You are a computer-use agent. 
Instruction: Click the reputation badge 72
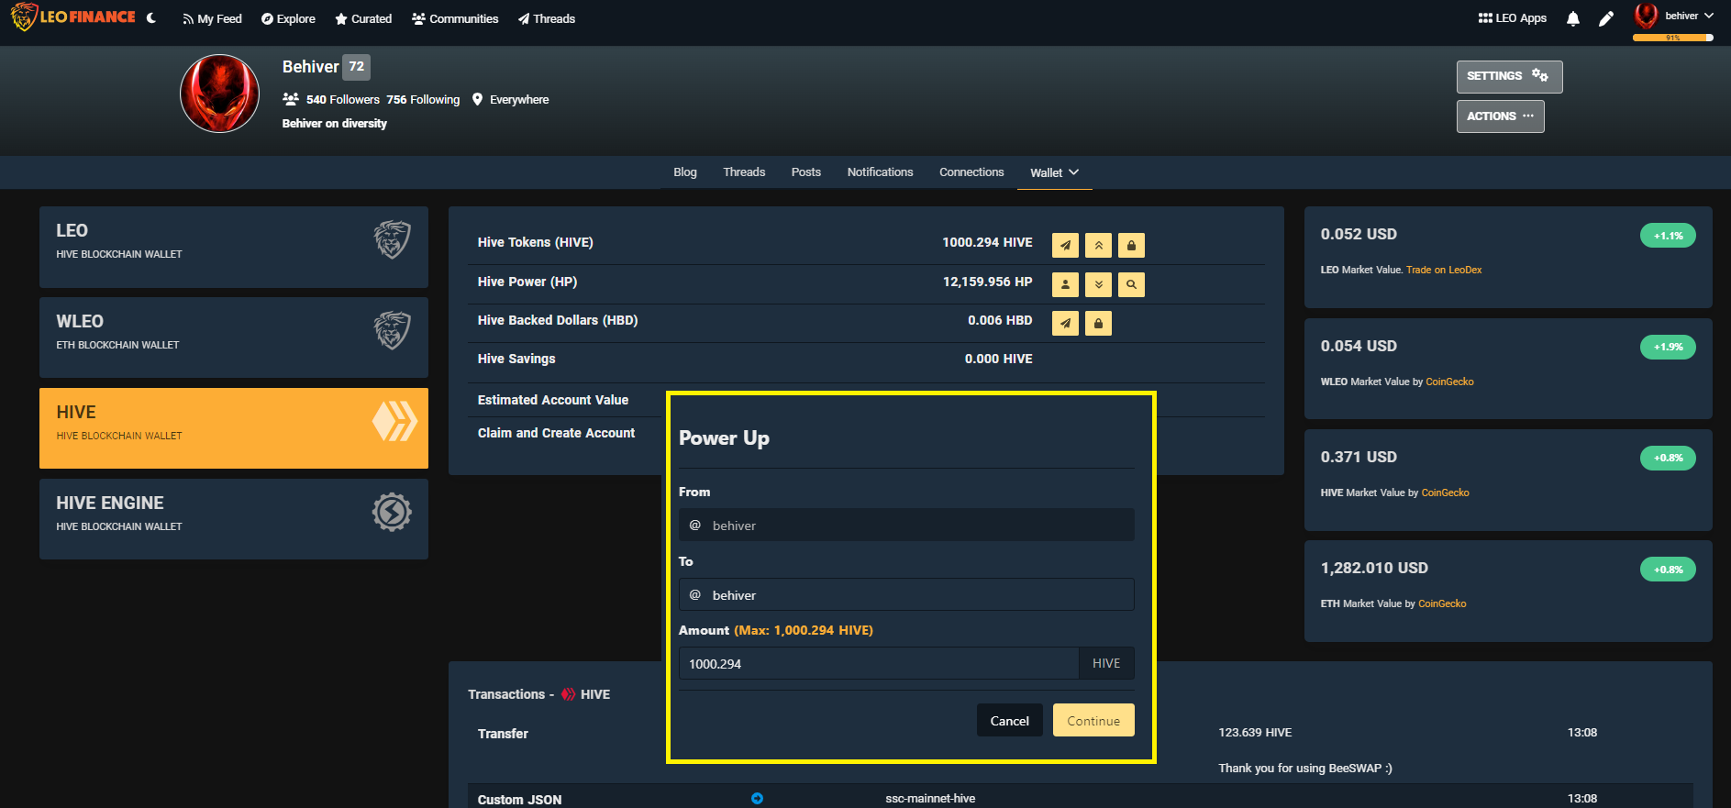(x=357, y=67)
